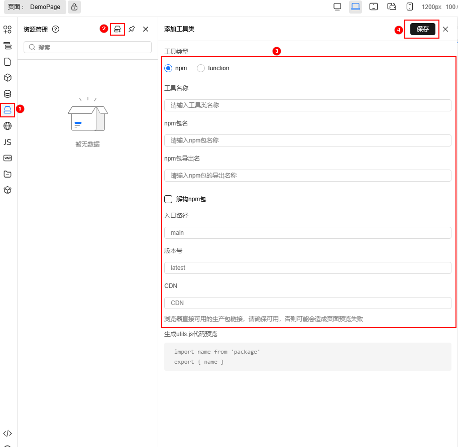Open the outline tree sidebar icon
Screen dimensions: 458x447
(8, 46)
